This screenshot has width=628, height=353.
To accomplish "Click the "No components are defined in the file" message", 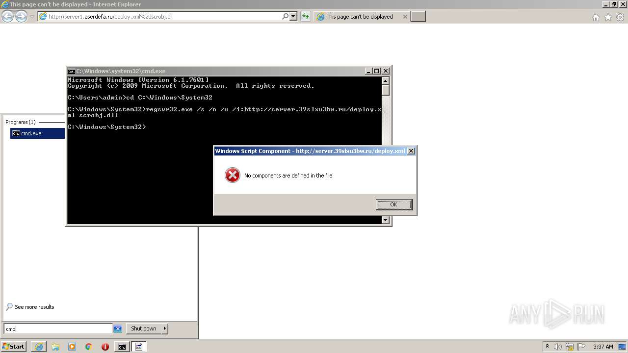I will pyautogui.click(x=288, y=176).
